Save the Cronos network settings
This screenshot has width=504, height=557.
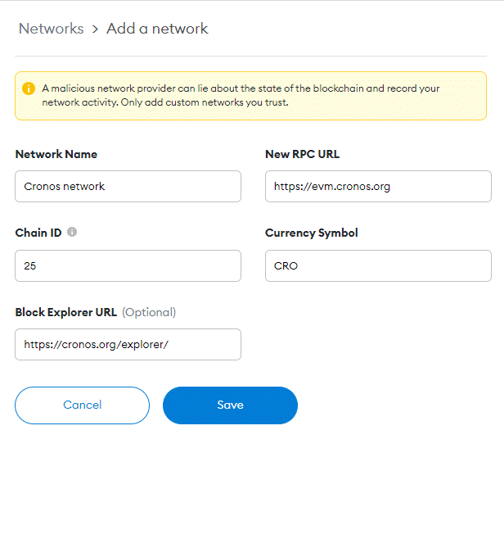pyautogui.click(x=231, y=405)
